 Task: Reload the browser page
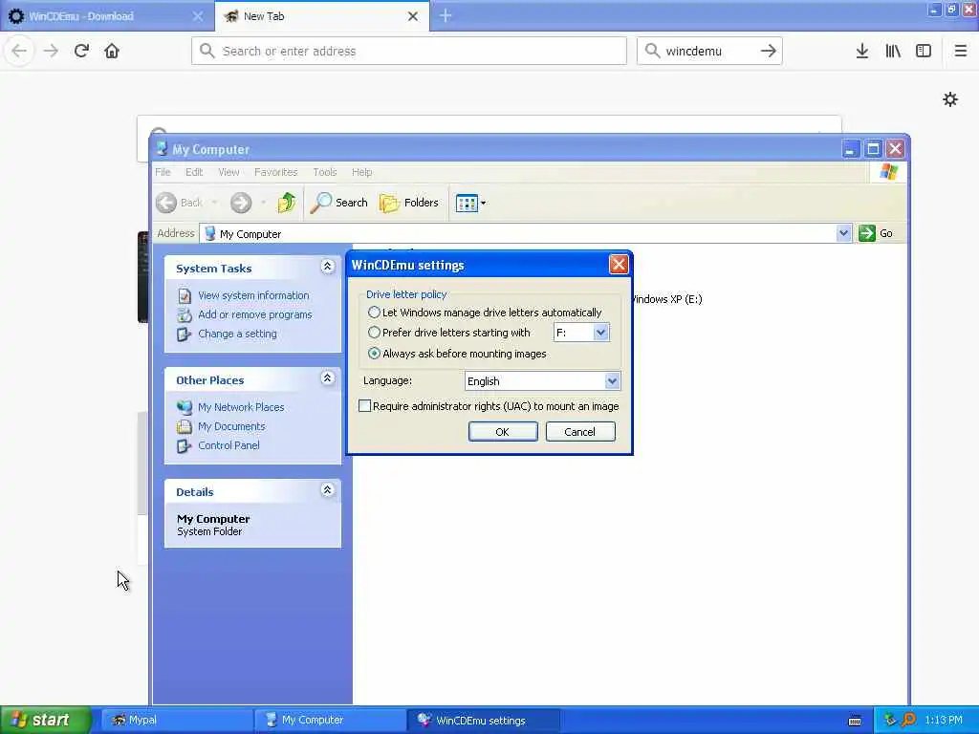(x=82, y=51)
